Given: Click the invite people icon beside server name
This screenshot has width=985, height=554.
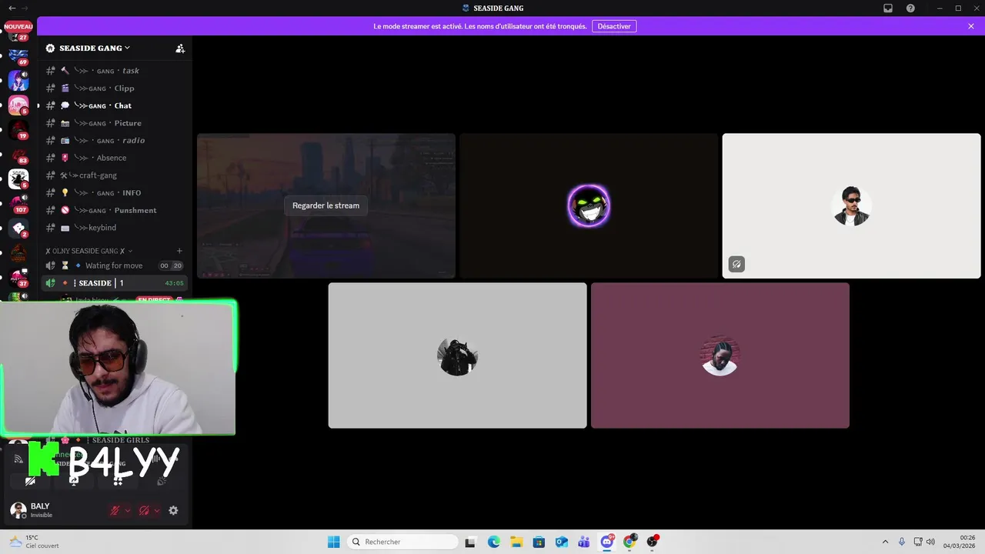Looking at the screenshot, I should (180, 48).
